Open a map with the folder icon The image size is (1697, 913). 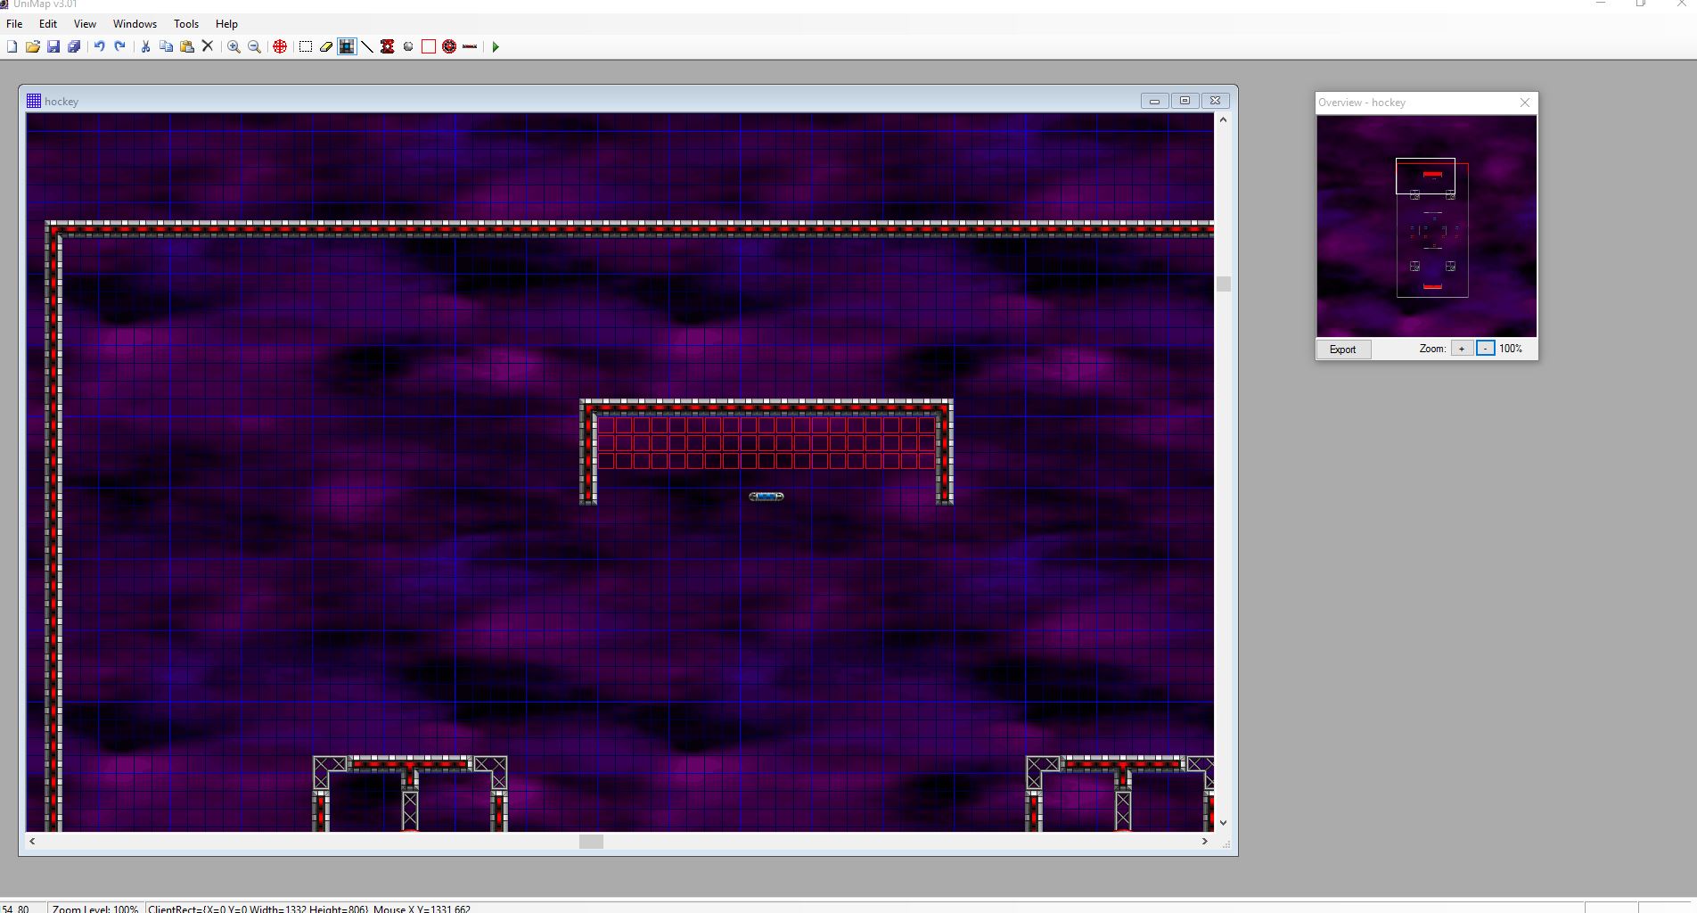[33, 46]
